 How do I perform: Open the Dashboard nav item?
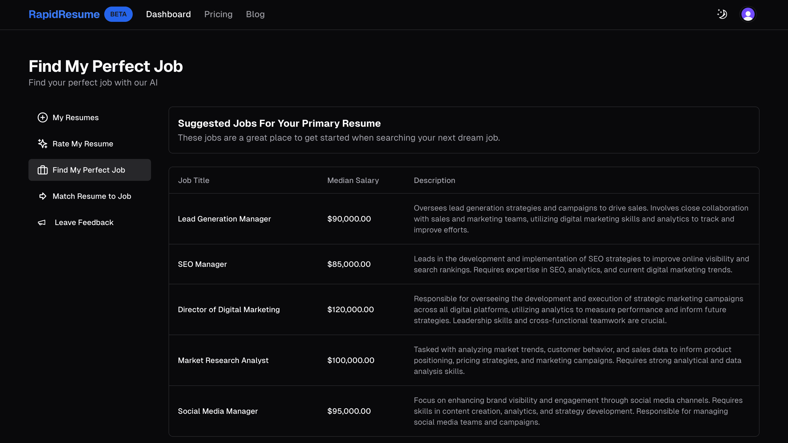(168, 14)
